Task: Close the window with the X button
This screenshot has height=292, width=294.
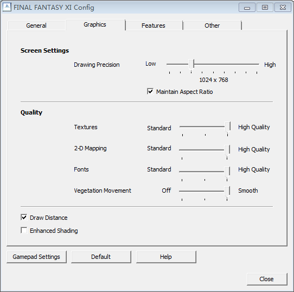Action: click(x=283, y=8)
